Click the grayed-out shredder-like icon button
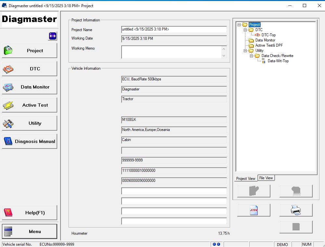The height and width of the screenshot is (247, 325). click(296, 191)
